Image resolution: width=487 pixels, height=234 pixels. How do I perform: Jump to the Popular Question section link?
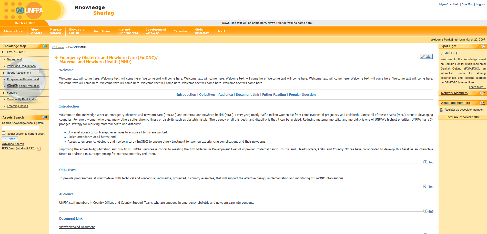tap(302, 95)
